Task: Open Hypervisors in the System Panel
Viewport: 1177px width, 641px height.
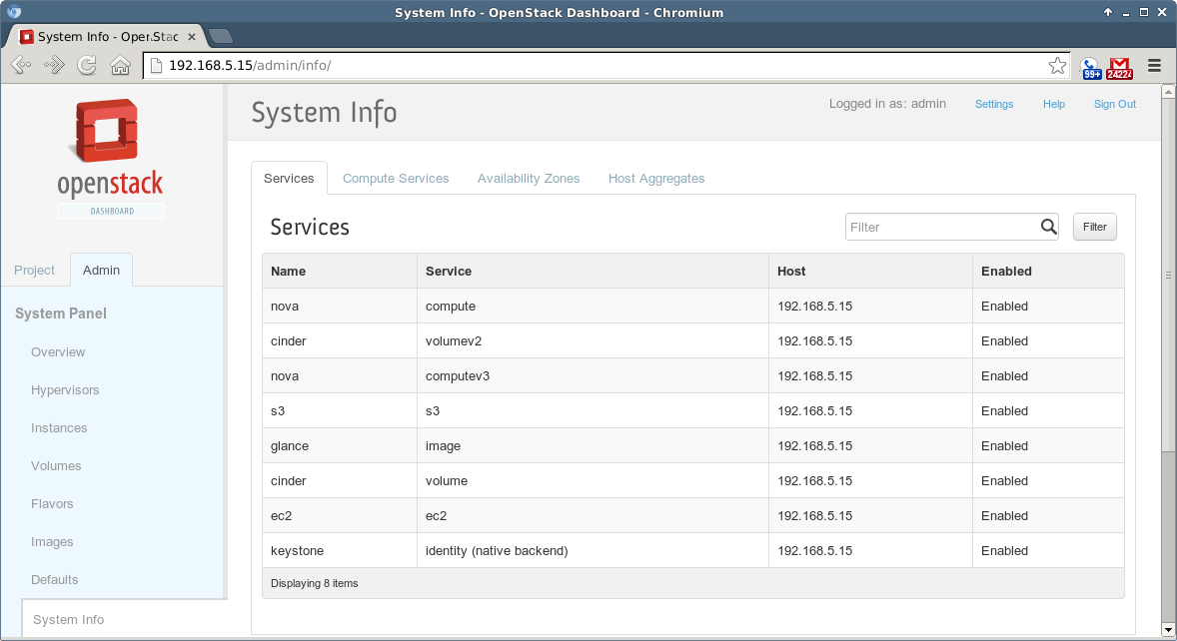Action: tap(65, 390)
